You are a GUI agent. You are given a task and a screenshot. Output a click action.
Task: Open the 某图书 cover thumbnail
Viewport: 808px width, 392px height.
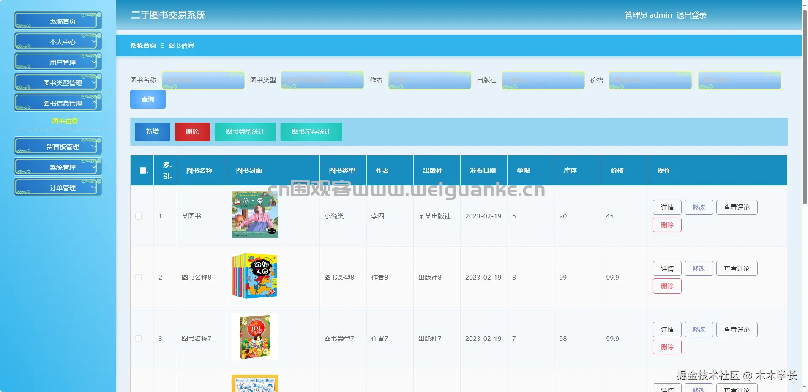tap(255, 215)
